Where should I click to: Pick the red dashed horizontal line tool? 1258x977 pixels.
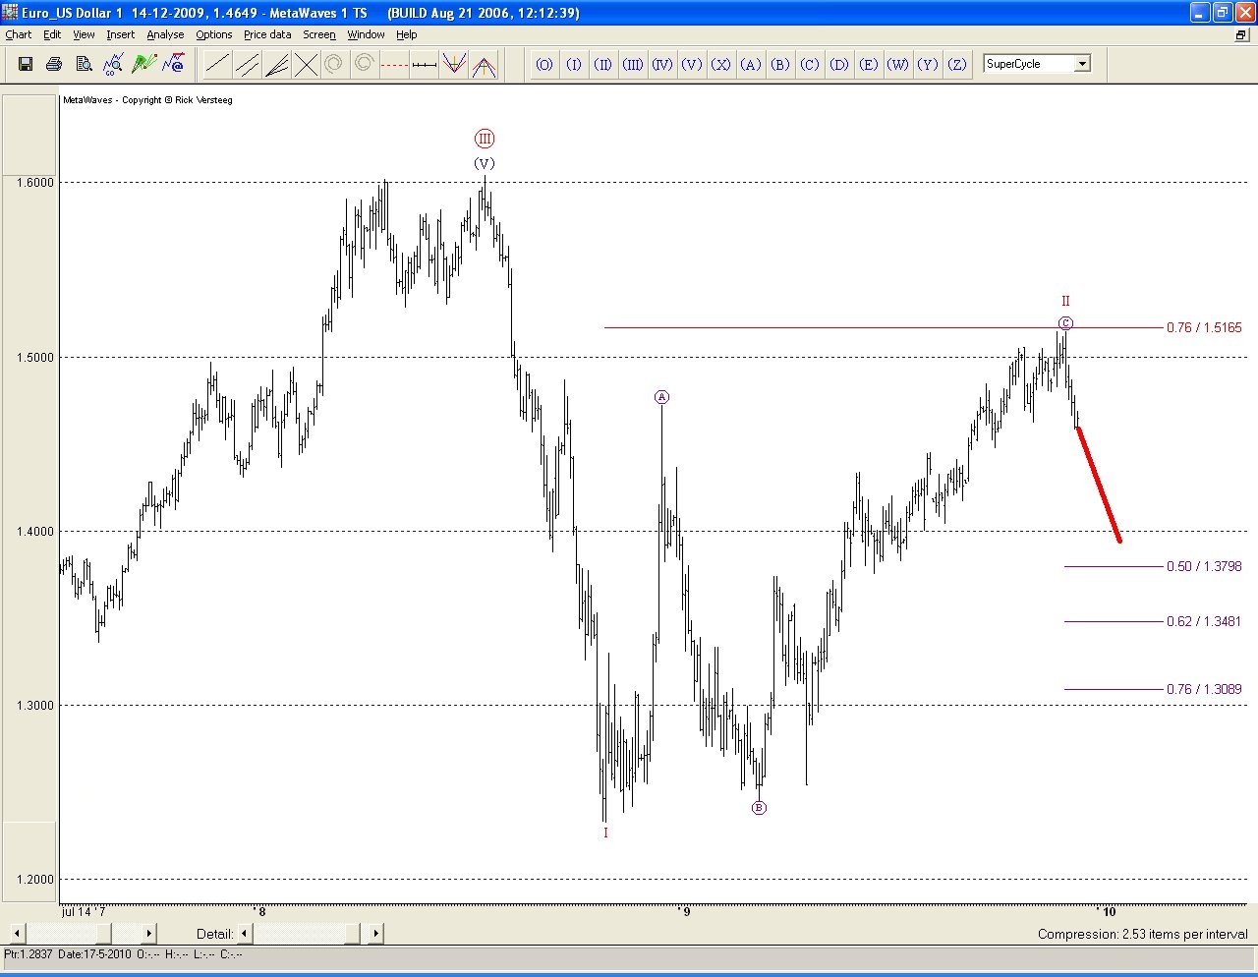click(x=394, y=65)
